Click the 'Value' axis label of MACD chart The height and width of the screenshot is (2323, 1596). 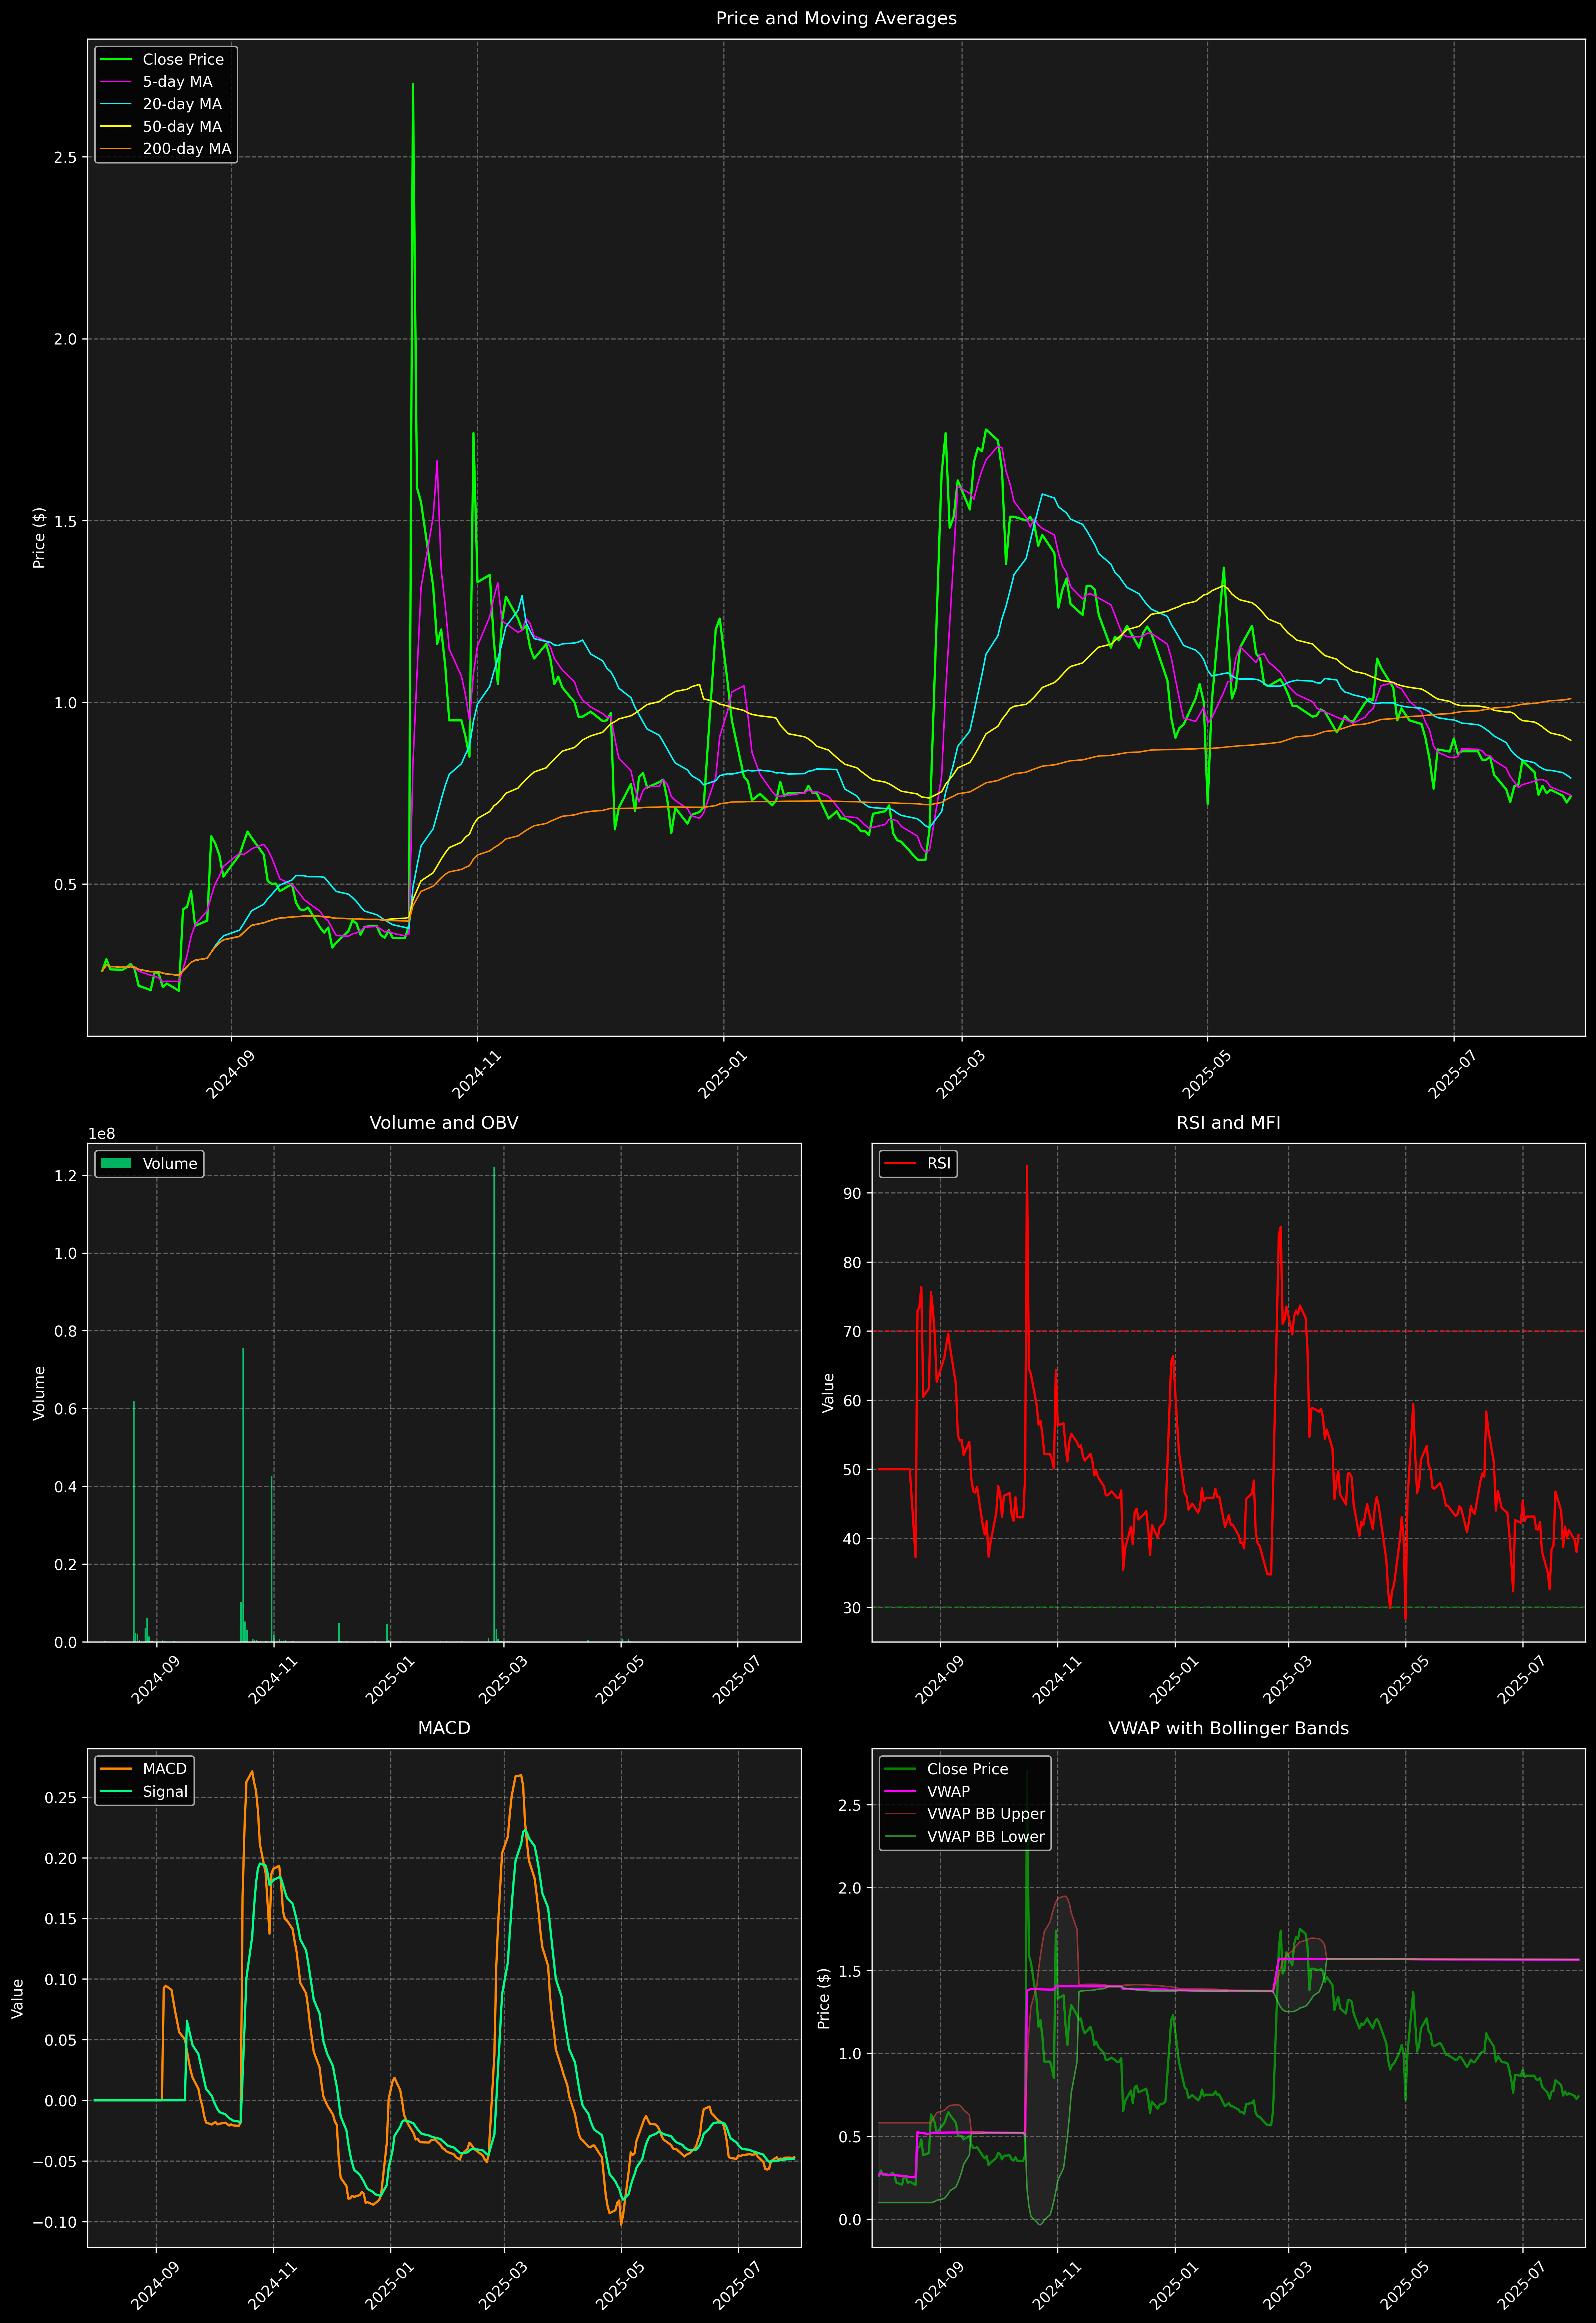click(18, 1998)
